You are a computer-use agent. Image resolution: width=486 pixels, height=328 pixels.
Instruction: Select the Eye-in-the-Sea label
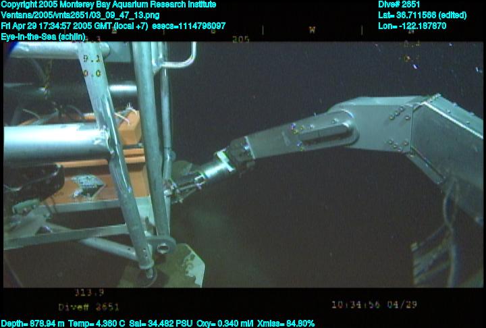(x=43, y=36)
